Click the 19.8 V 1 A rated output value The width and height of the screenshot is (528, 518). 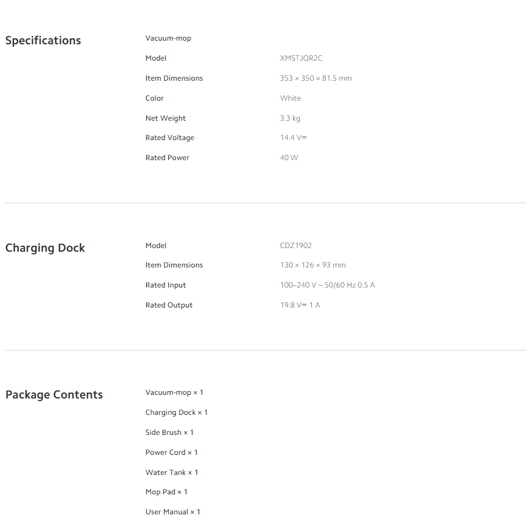(300, 305)
